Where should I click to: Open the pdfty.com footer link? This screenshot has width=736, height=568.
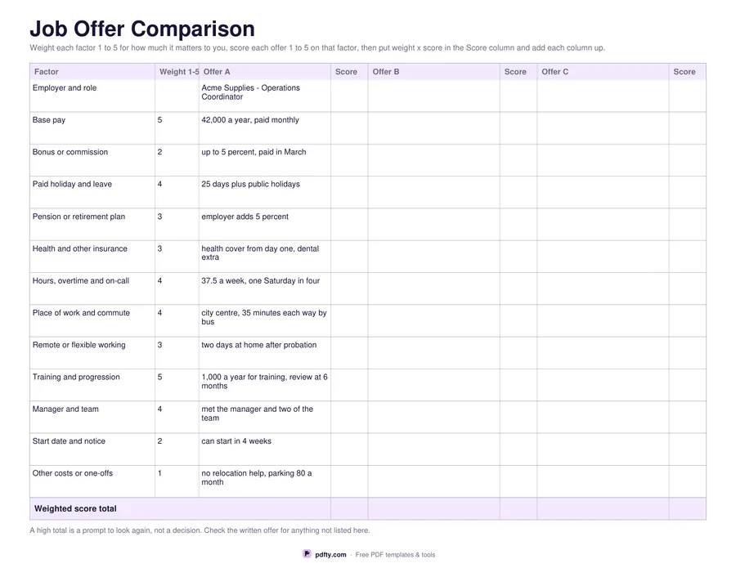[330, 554]
